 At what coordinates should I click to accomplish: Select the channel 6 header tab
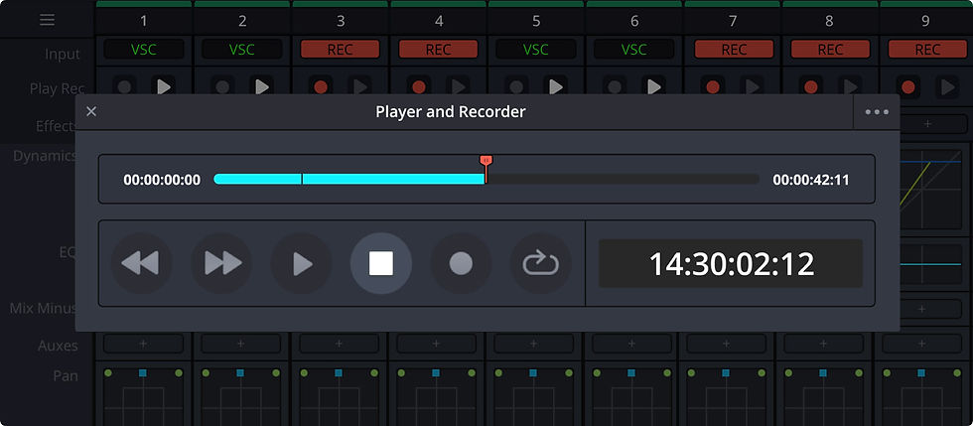(x=634, y=21)
